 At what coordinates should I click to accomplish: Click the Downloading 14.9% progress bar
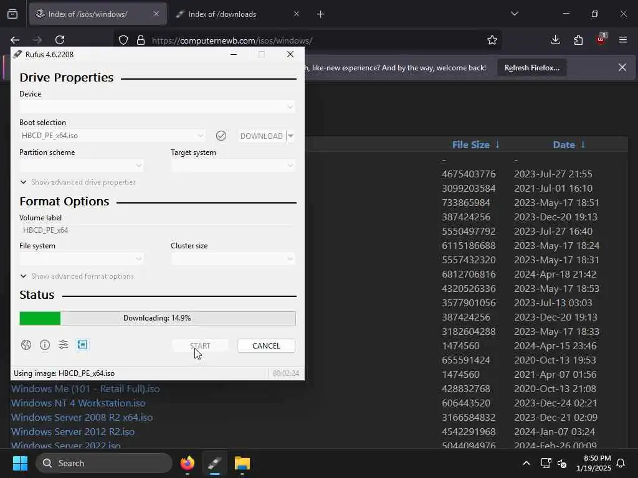(158, 318)
